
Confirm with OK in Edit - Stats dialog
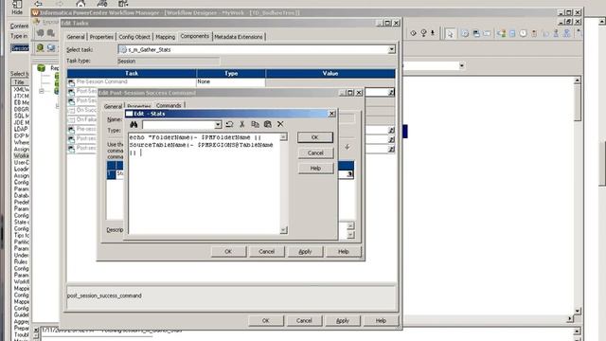315,137
